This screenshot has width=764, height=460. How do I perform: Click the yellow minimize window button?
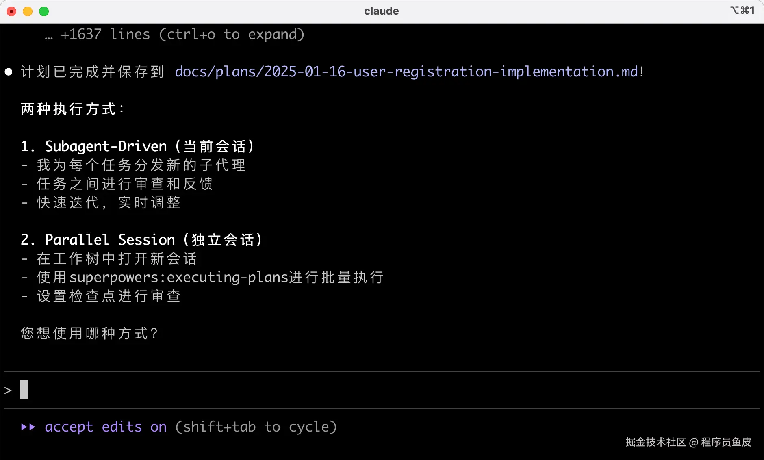point(28,11)
